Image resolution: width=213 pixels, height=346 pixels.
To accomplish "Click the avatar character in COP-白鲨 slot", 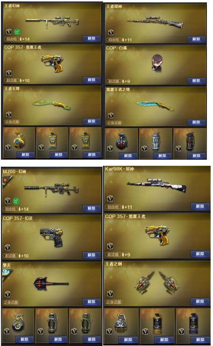I will click(157, 62).
